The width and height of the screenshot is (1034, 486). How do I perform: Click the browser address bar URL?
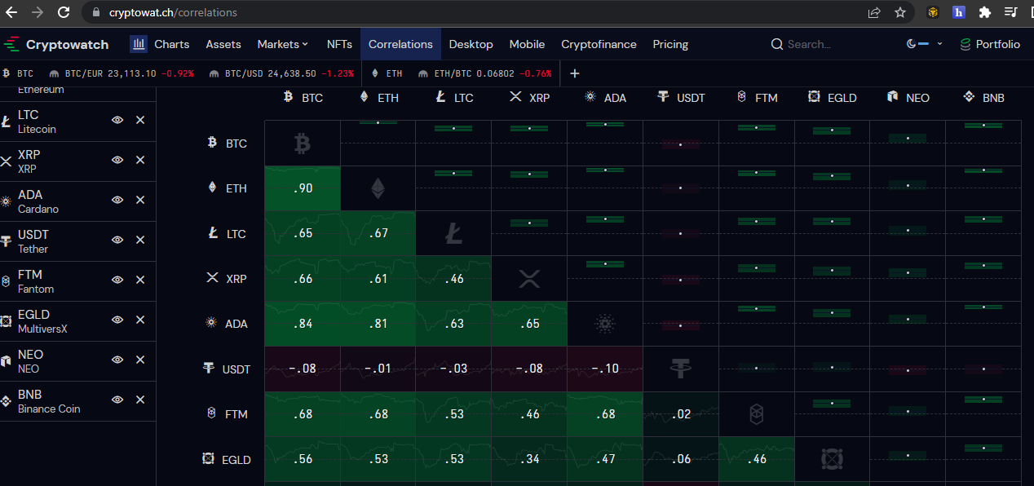point(173,12)
